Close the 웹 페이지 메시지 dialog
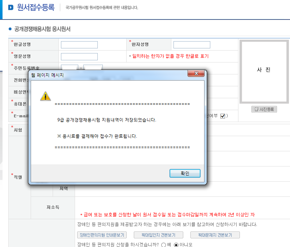Image resolution: width=290 pixels, height=247 pixels. [x=197, y=74]
